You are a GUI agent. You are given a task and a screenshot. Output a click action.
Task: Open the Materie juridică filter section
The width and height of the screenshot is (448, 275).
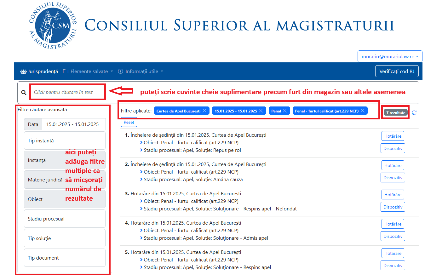(x=47, y=180)
